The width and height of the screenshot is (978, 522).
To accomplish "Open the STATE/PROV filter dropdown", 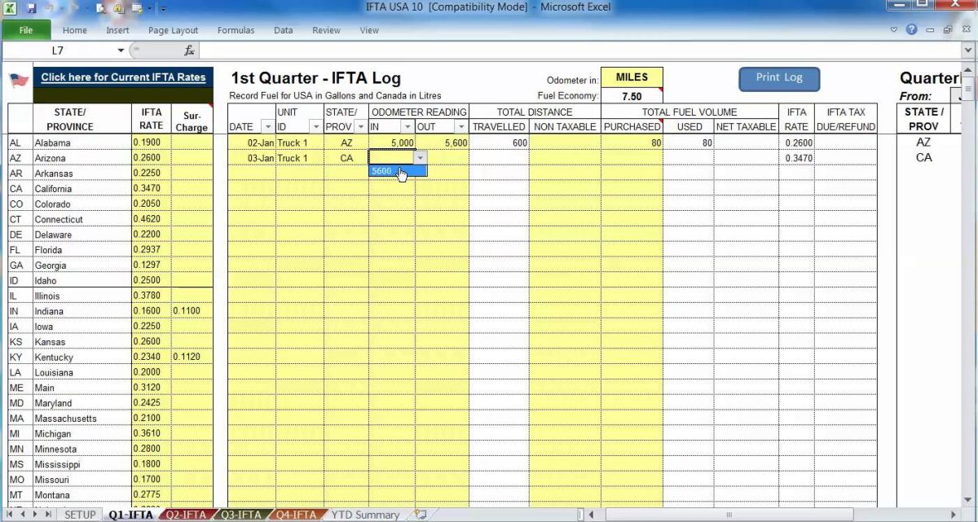I will pos(361,126).
